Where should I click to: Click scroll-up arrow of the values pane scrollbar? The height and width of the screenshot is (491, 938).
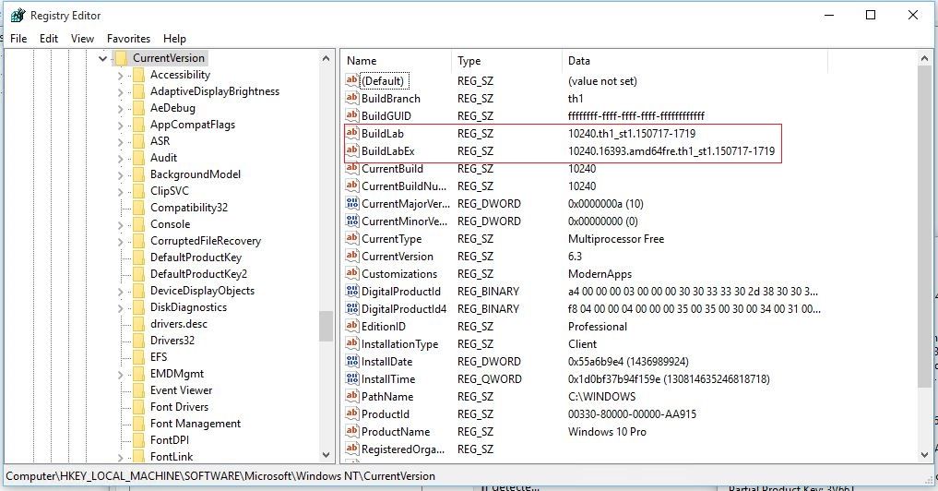tap(924, 59)
